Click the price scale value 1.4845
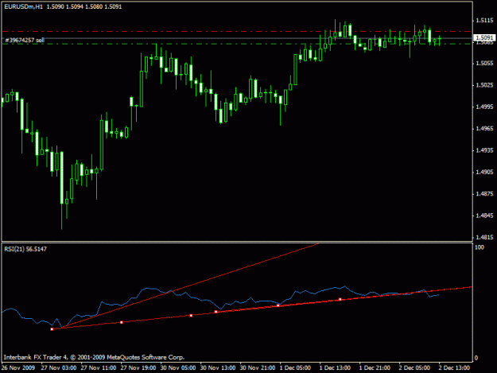 point(484,216)
